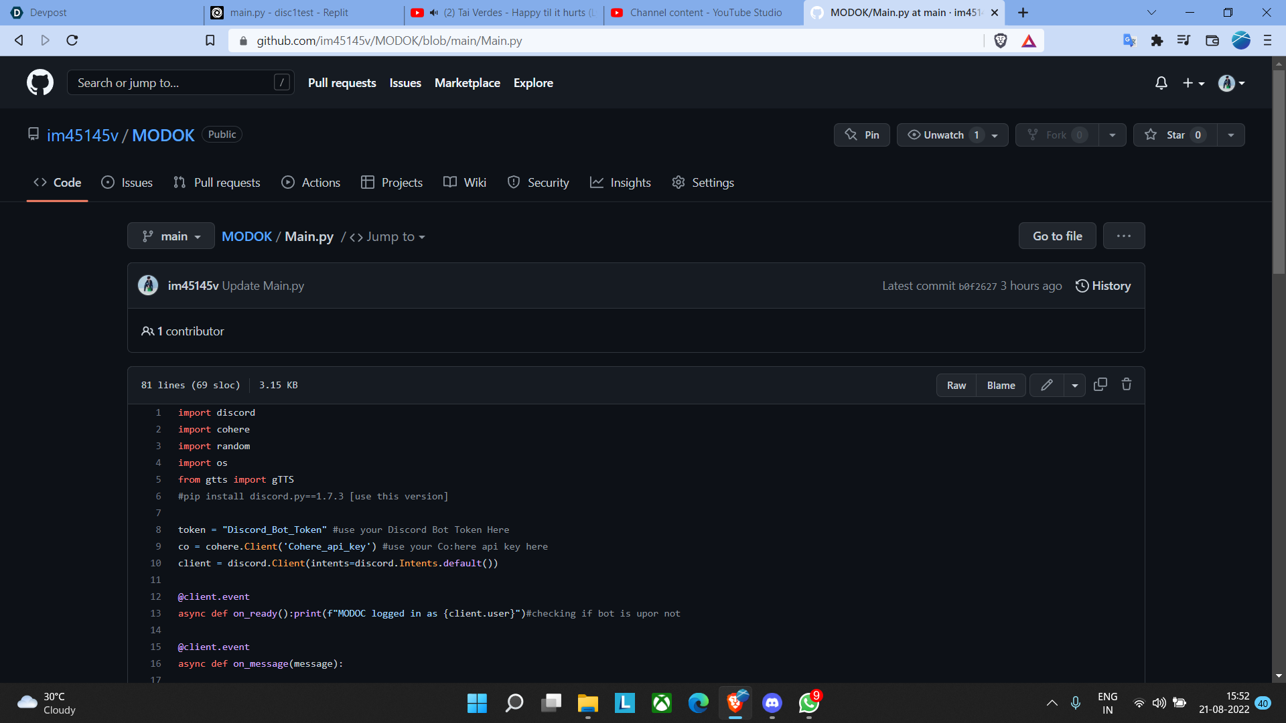Click the GitHub Octocat home logo
Viewport: 1286px width, 723px height.
click(40, 82)
